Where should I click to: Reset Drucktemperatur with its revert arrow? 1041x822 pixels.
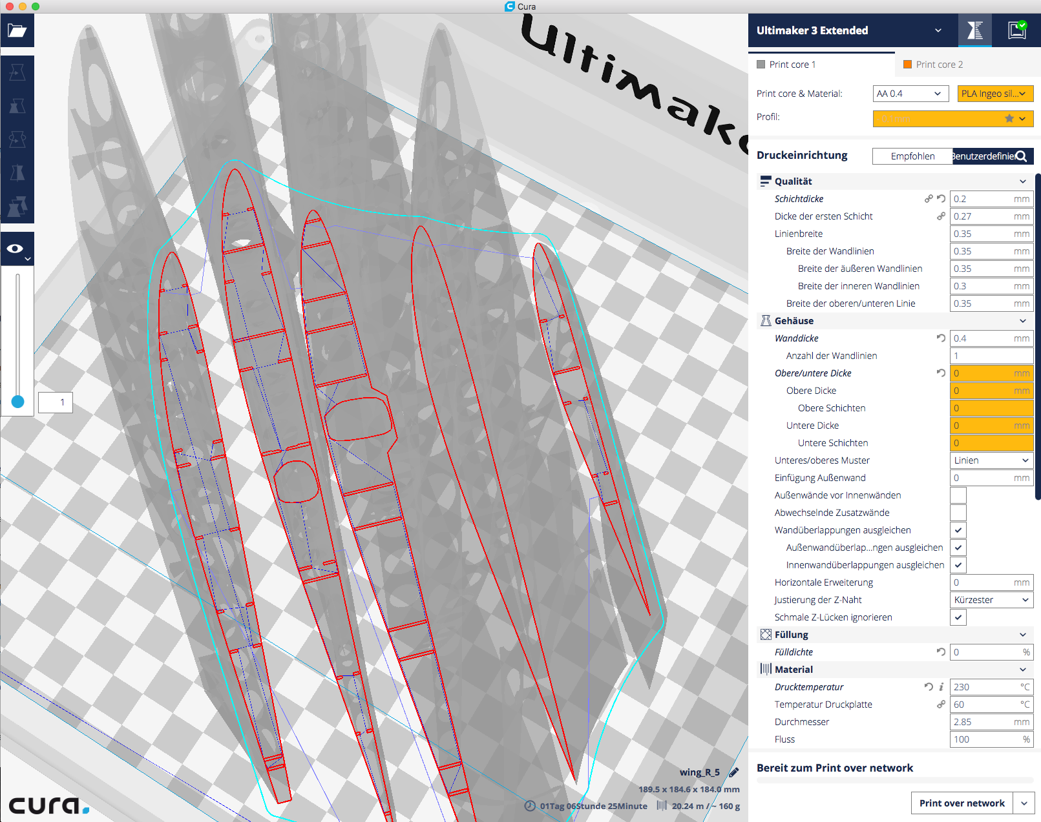pos(929,687)
